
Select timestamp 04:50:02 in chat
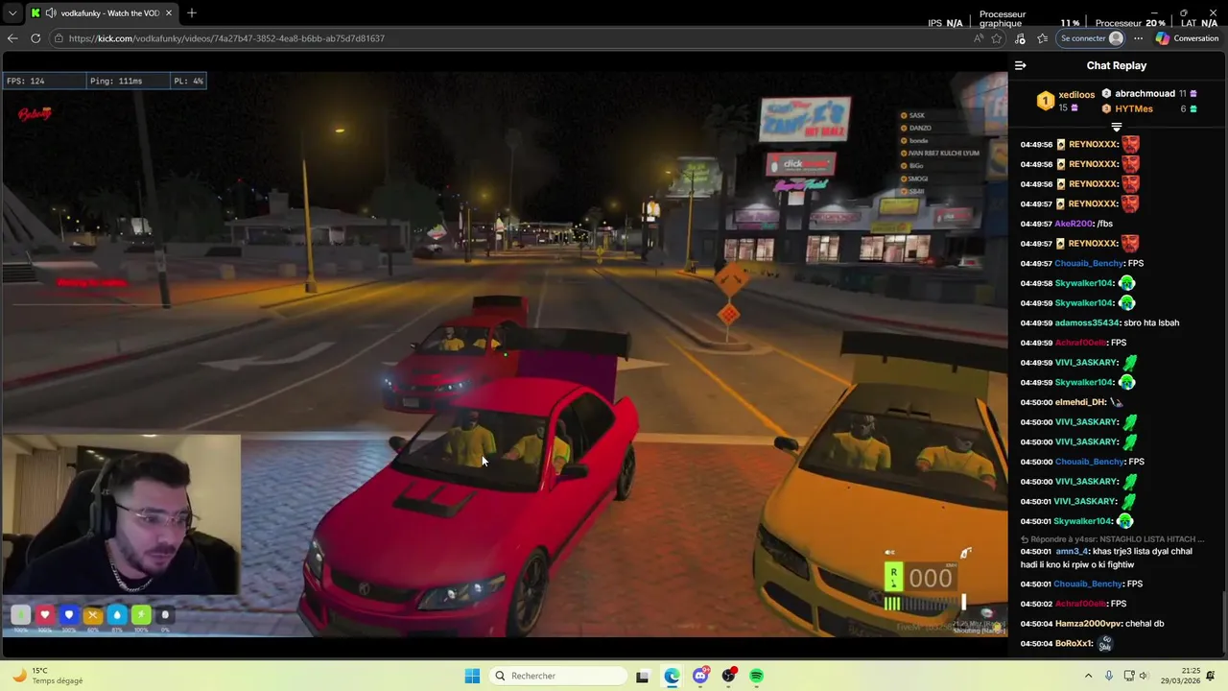(x=1036, y=604)
